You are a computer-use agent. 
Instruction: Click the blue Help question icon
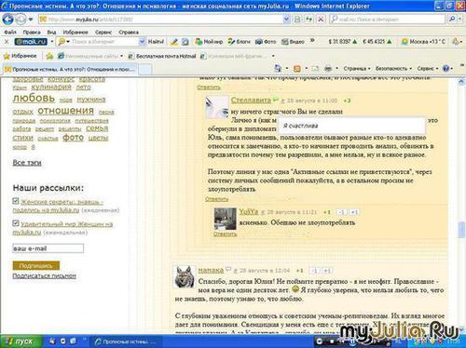(445, 68)
